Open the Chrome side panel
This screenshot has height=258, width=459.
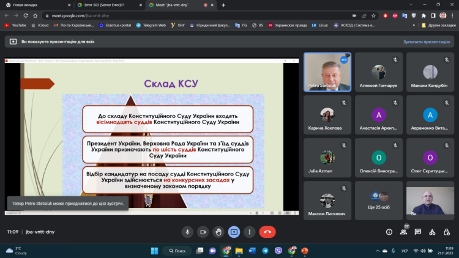click(x=433, y=16)
